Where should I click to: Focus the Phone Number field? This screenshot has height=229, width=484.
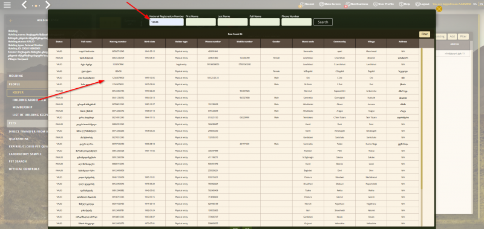tap(296, 22)
